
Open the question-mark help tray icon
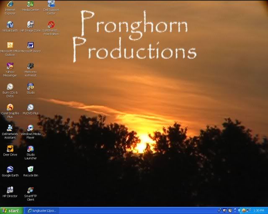(x=230, y=211)
